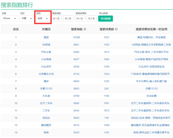This screenshot has height=138, width=173.
Task: Open the keyword link 货拉拉
Action: pos(46,118)
